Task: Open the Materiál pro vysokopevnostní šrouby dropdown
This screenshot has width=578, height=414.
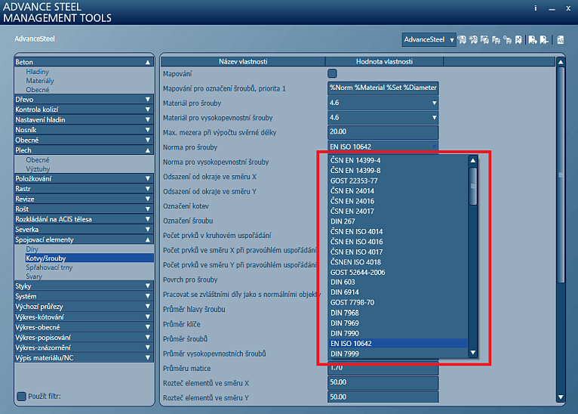Action: pos(383,118)
